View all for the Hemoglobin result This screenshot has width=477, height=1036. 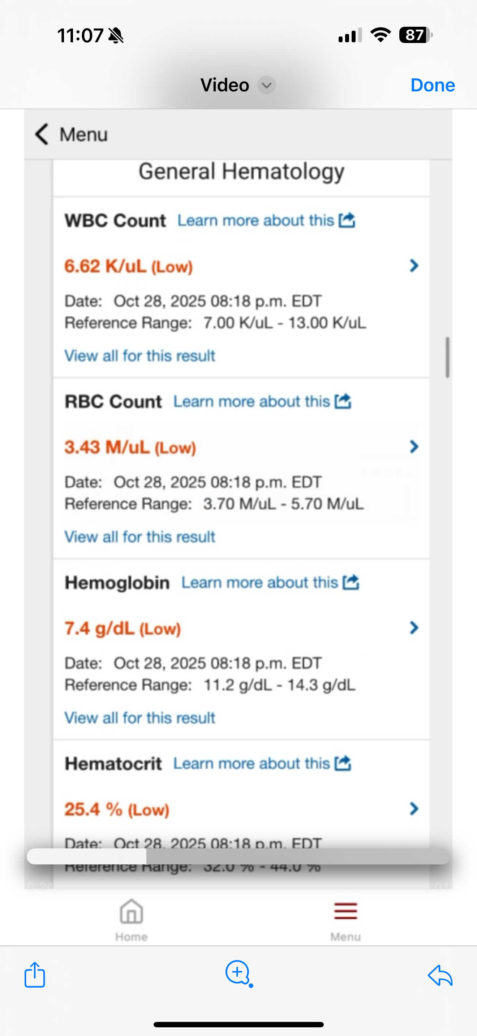tap(140, 718)
